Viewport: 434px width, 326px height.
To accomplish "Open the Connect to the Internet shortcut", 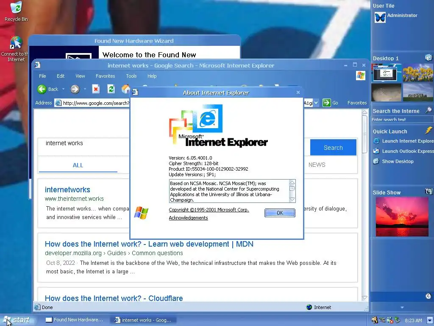I will (16, 49).
